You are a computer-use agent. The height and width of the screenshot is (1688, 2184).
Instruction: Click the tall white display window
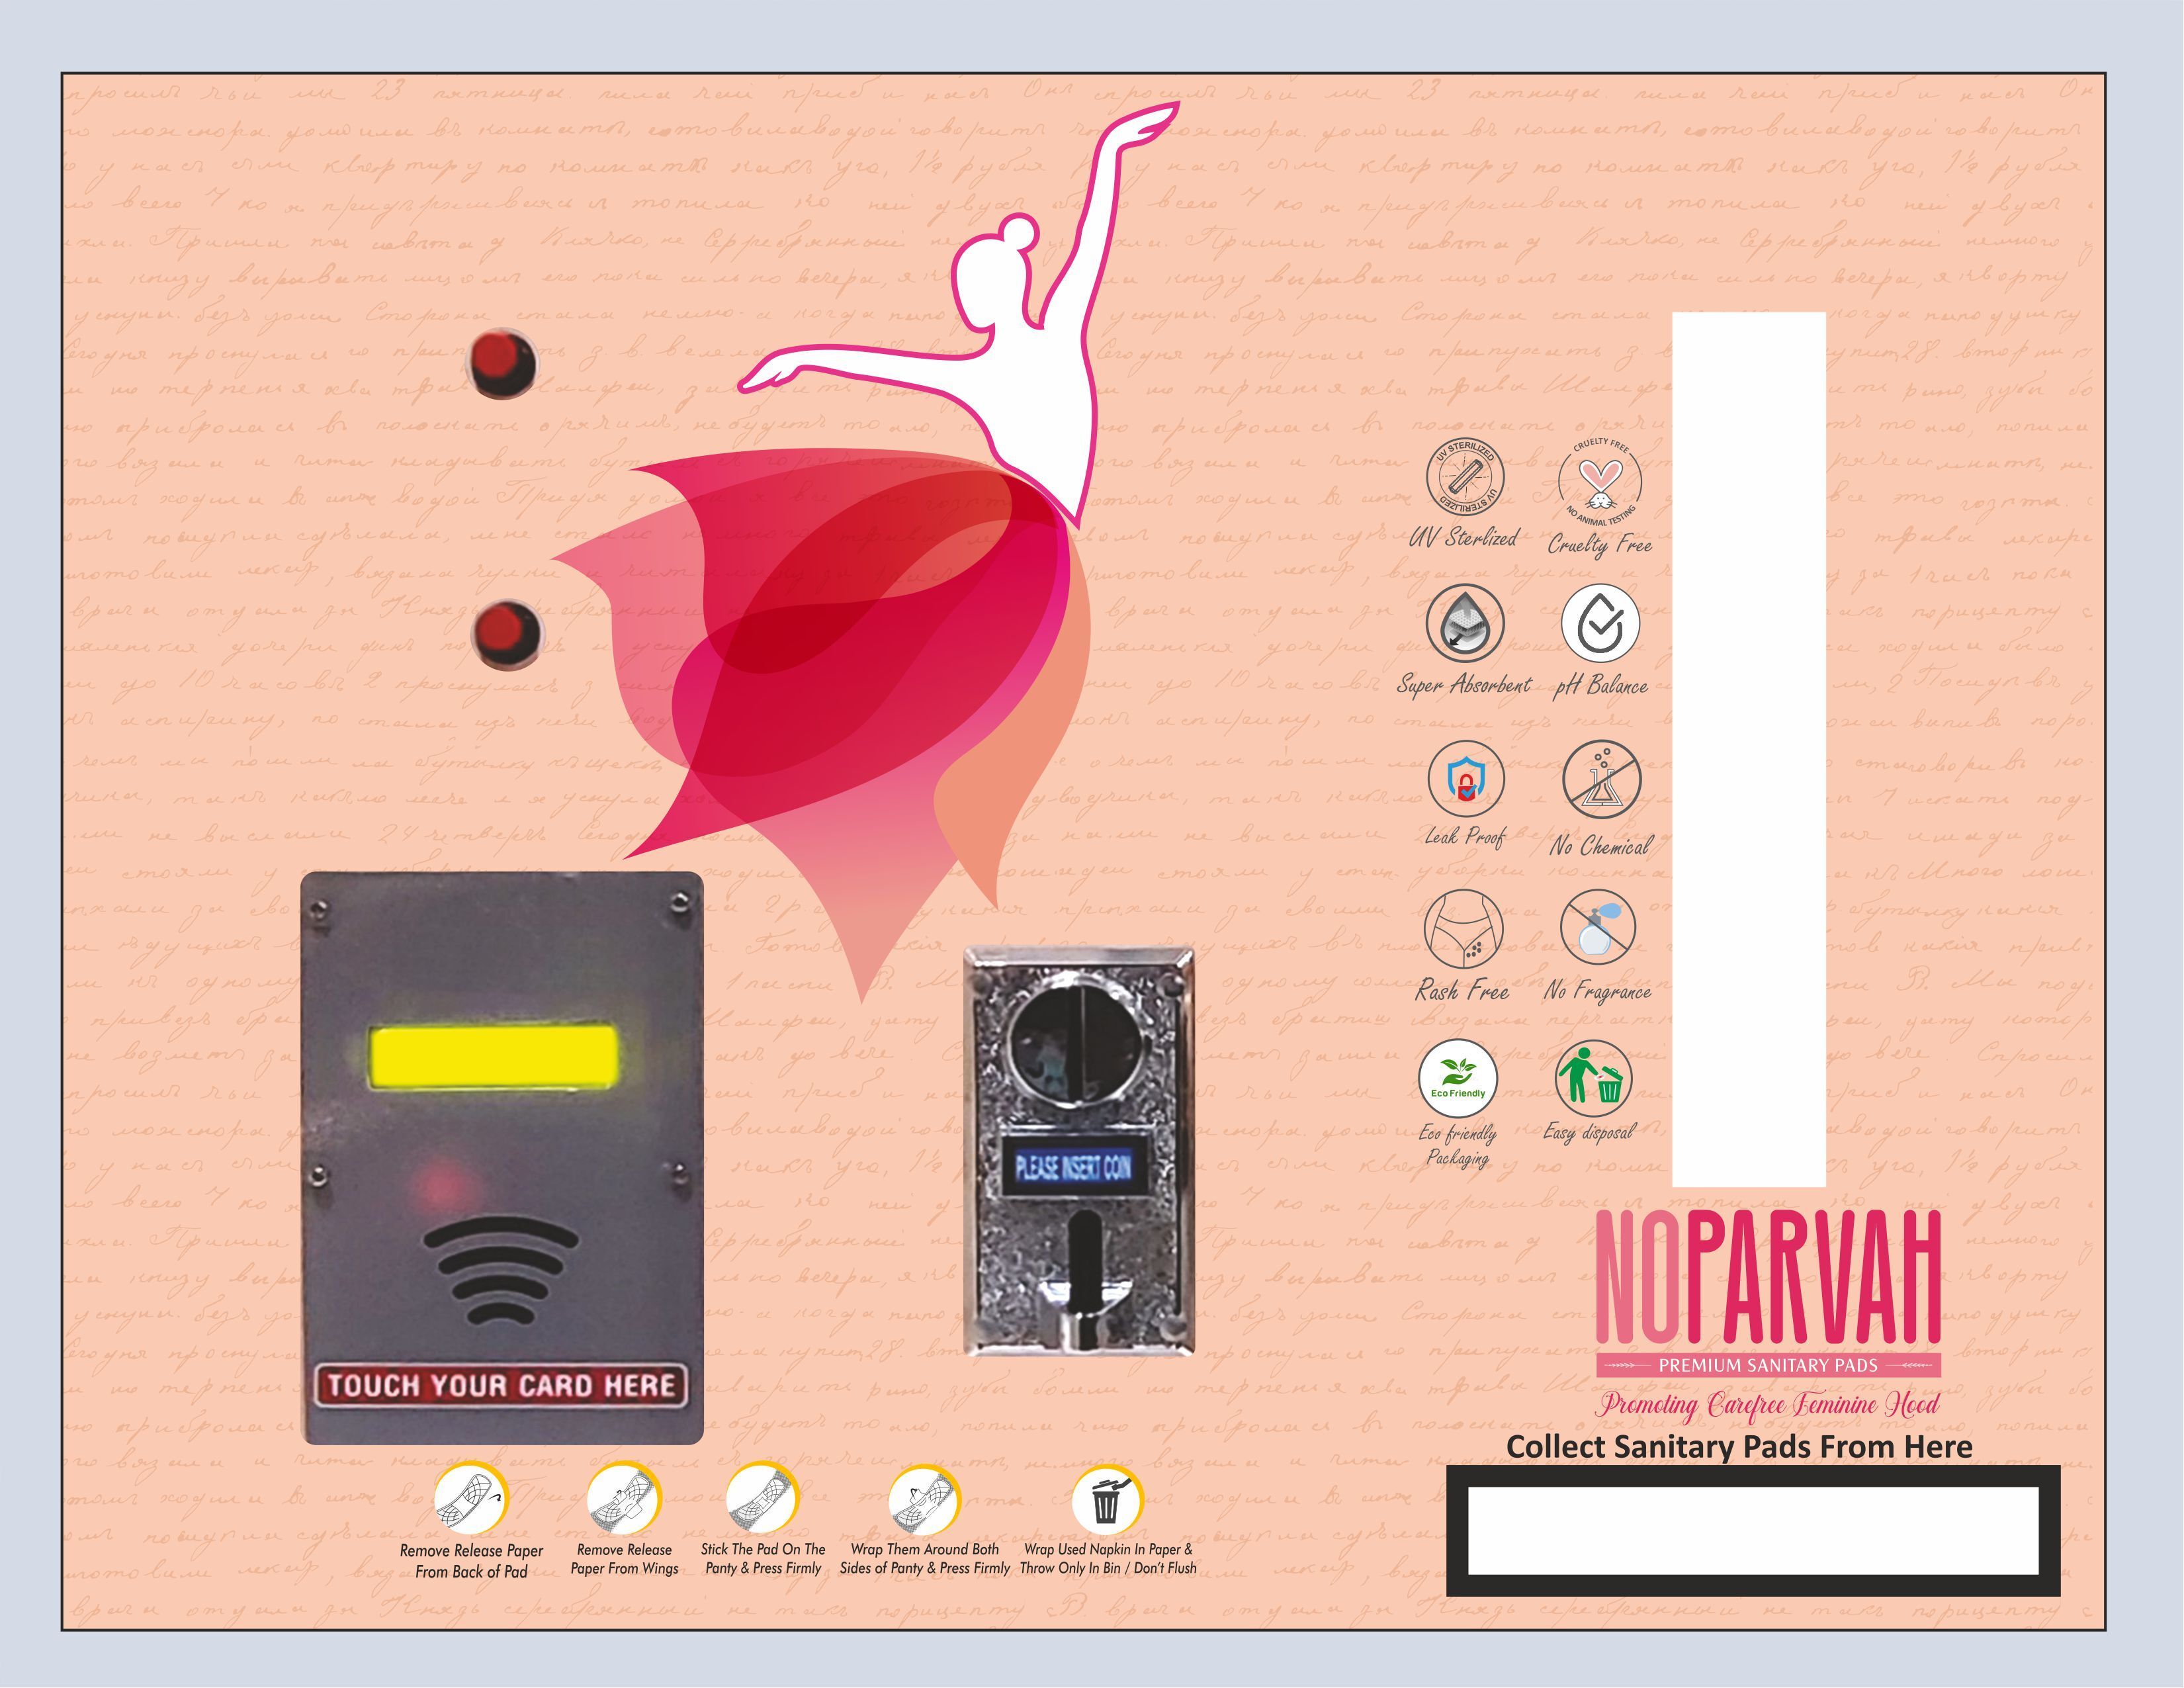tap(1749, 749)
